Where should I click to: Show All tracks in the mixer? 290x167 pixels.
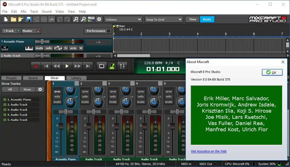click(x=10, y=90)
